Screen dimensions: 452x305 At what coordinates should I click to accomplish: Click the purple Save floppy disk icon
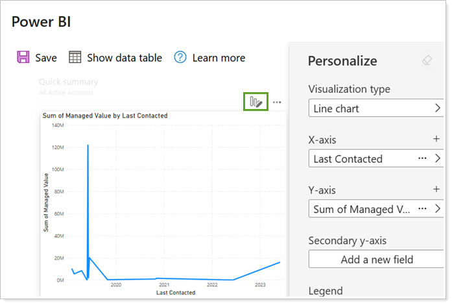pyautogui.click(x=23, y=58)
